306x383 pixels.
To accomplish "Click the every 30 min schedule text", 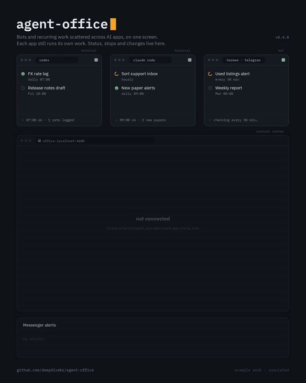I will [227, 79].
